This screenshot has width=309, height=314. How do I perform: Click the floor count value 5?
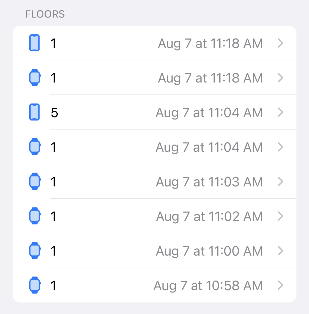coord(54,113)
